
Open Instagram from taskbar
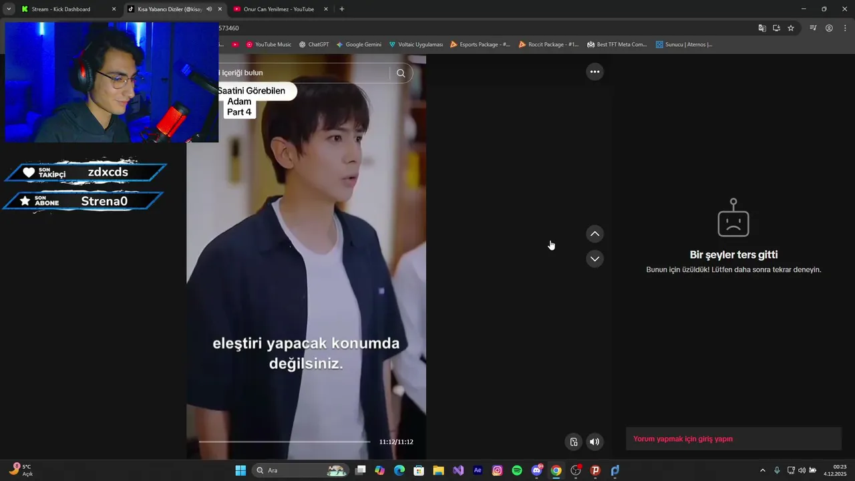point(497,470)
